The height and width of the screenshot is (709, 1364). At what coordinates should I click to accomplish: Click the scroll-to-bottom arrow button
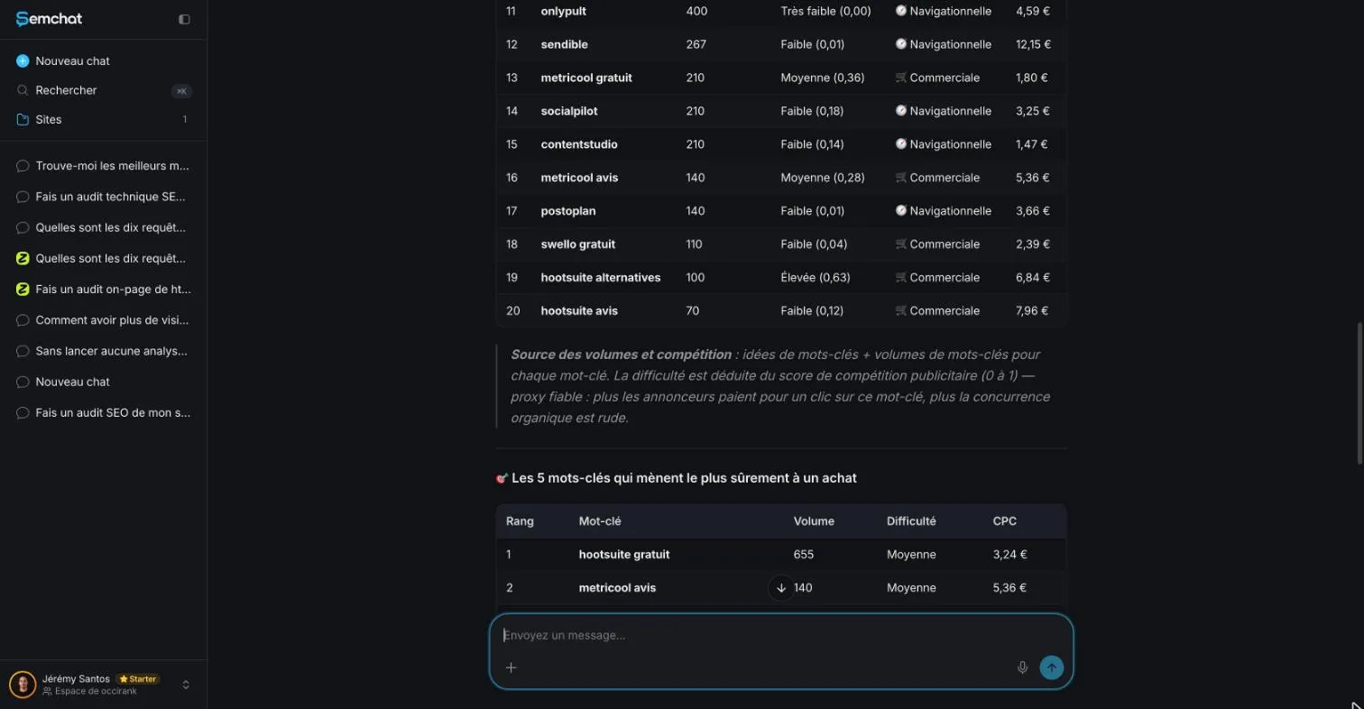point(781,588)
